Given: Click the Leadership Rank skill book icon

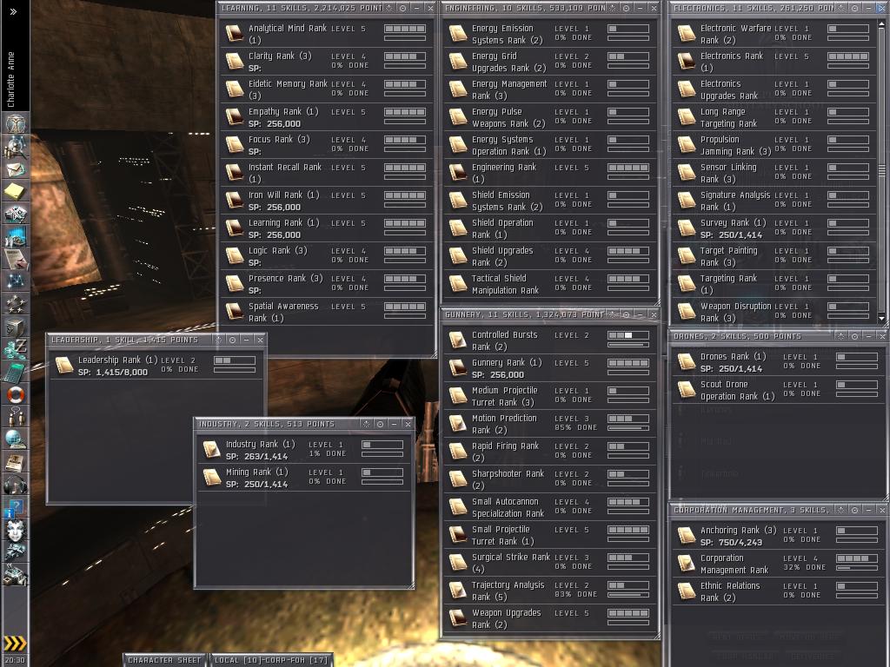Looking at the screenshot, I should [x=64, y=366].
